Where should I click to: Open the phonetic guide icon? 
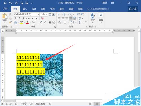(50, 14)
